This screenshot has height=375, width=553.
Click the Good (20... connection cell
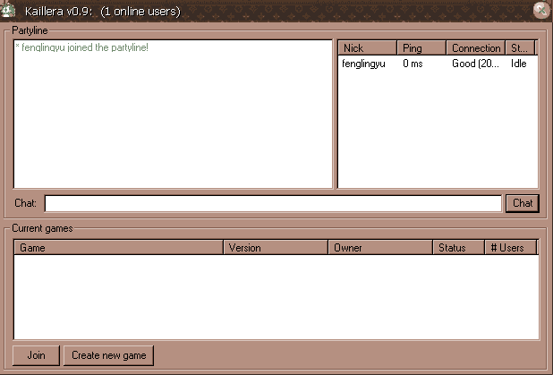475,64
